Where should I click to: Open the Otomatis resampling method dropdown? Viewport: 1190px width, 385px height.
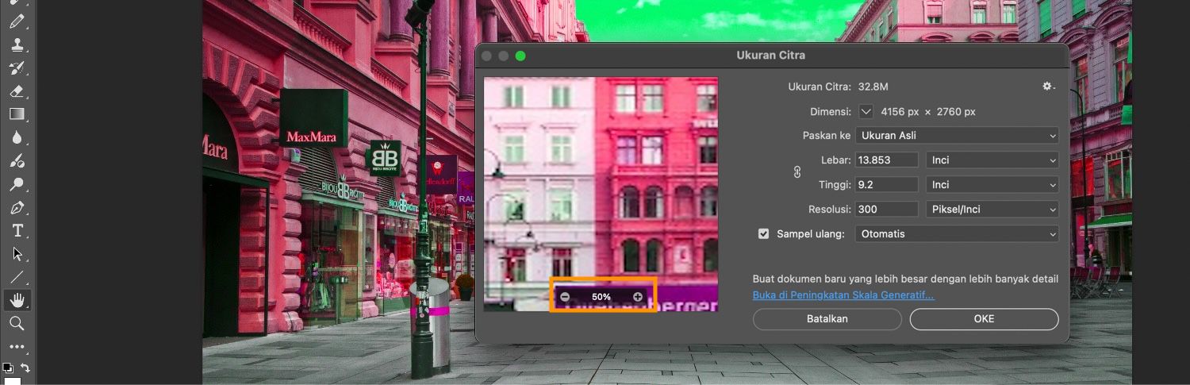[957, 234]
